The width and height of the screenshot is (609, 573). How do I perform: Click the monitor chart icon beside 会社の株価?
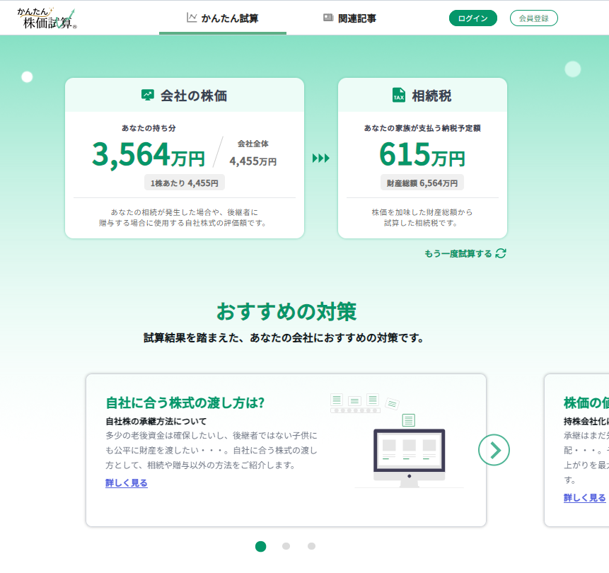(148, 95)
